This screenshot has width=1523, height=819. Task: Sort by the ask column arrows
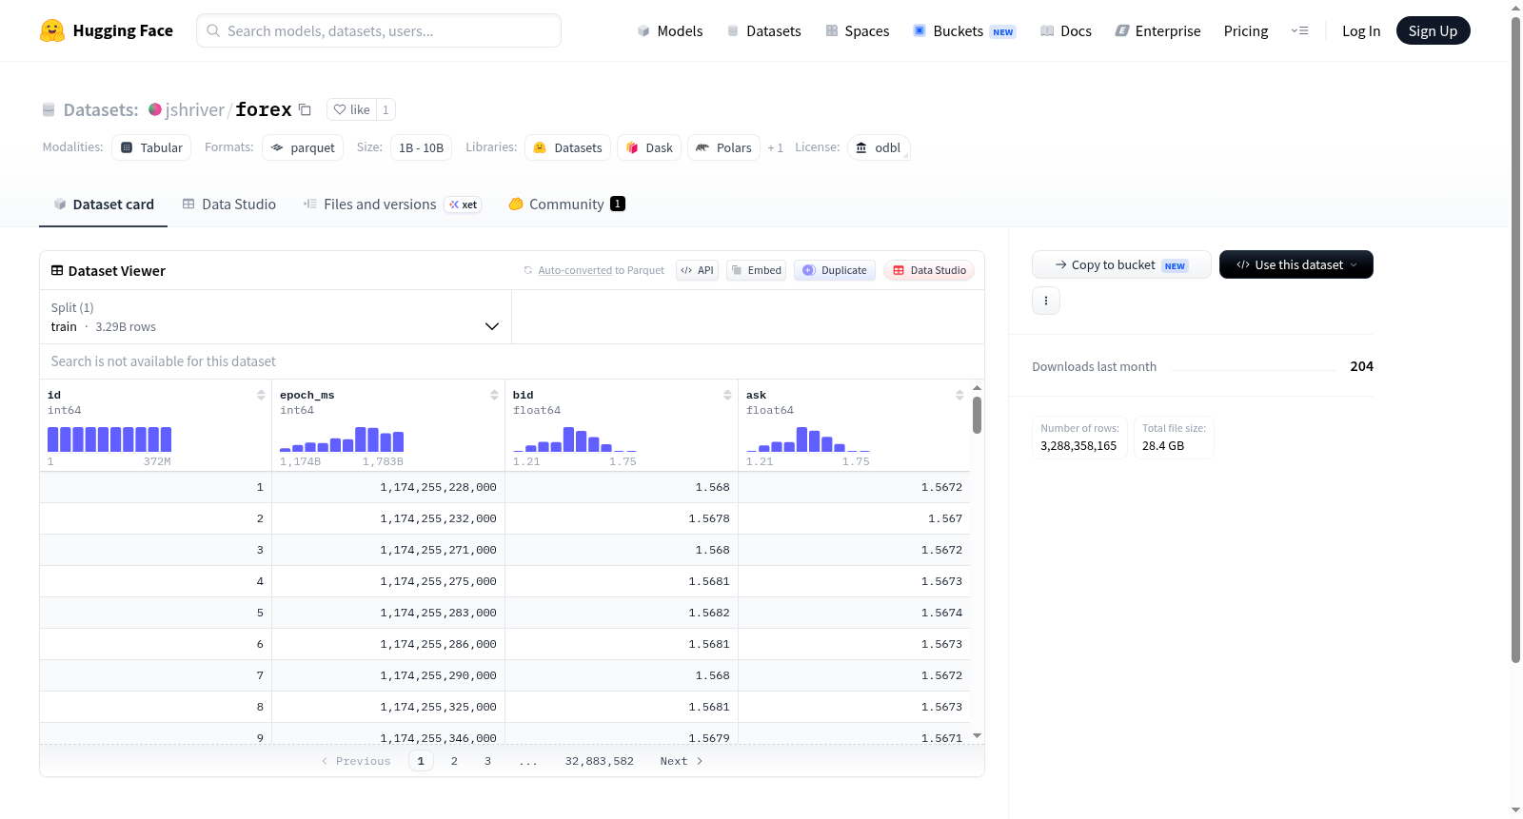click(x=959, y=395)
